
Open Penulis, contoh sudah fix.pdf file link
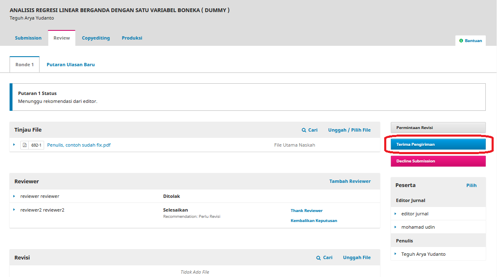79,145
